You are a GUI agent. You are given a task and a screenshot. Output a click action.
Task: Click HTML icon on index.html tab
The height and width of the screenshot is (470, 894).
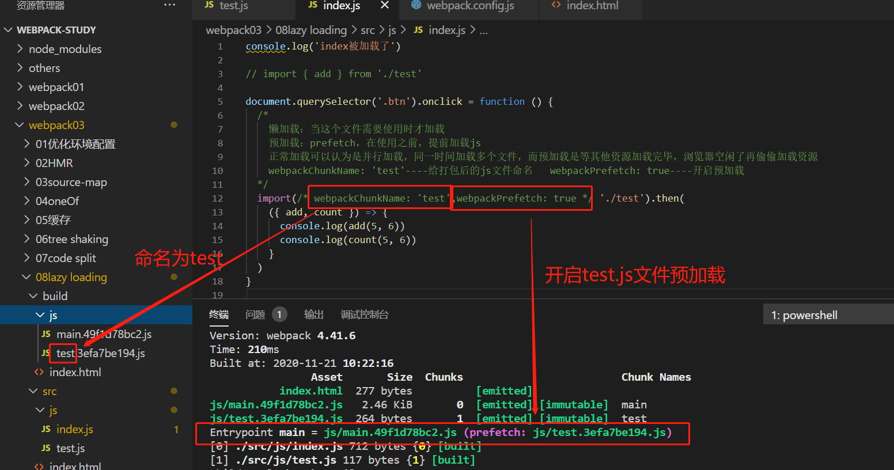[x=556, y=5]
